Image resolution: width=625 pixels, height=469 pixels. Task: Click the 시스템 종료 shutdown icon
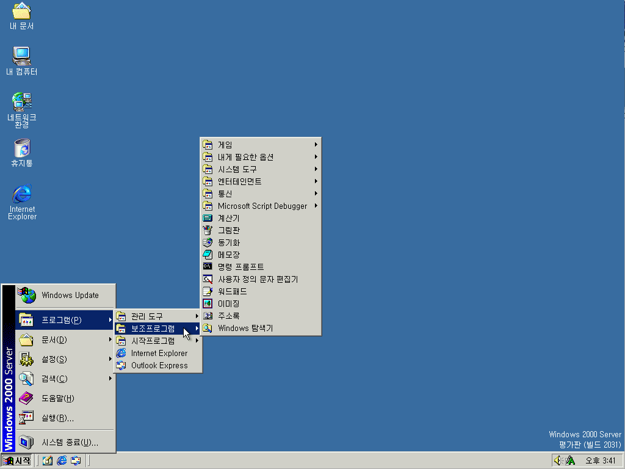pos(26,442)
